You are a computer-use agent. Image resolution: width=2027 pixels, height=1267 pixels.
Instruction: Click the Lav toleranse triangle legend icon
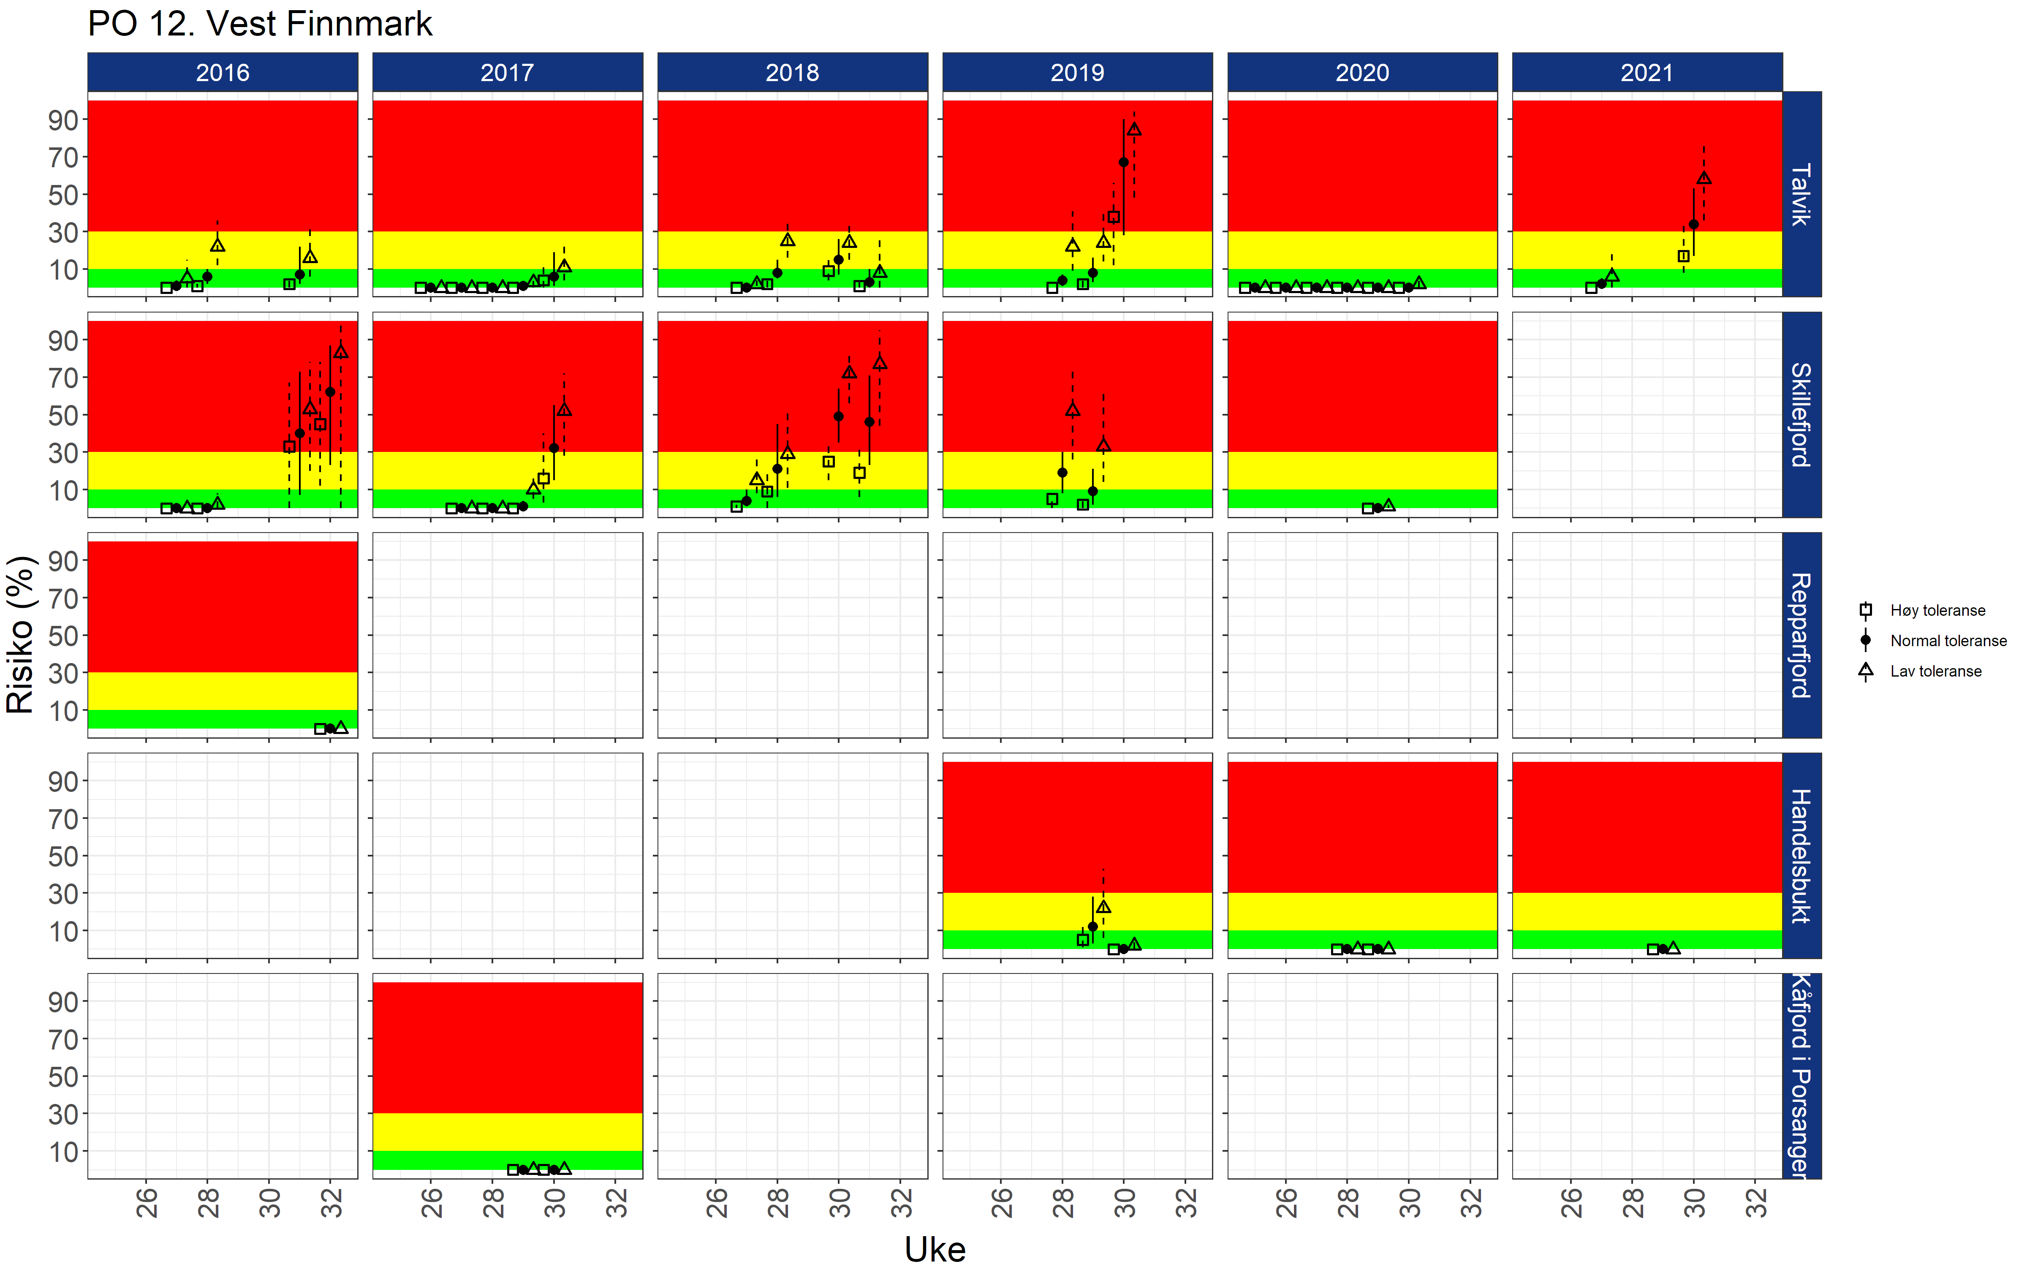click(1865, 670)
